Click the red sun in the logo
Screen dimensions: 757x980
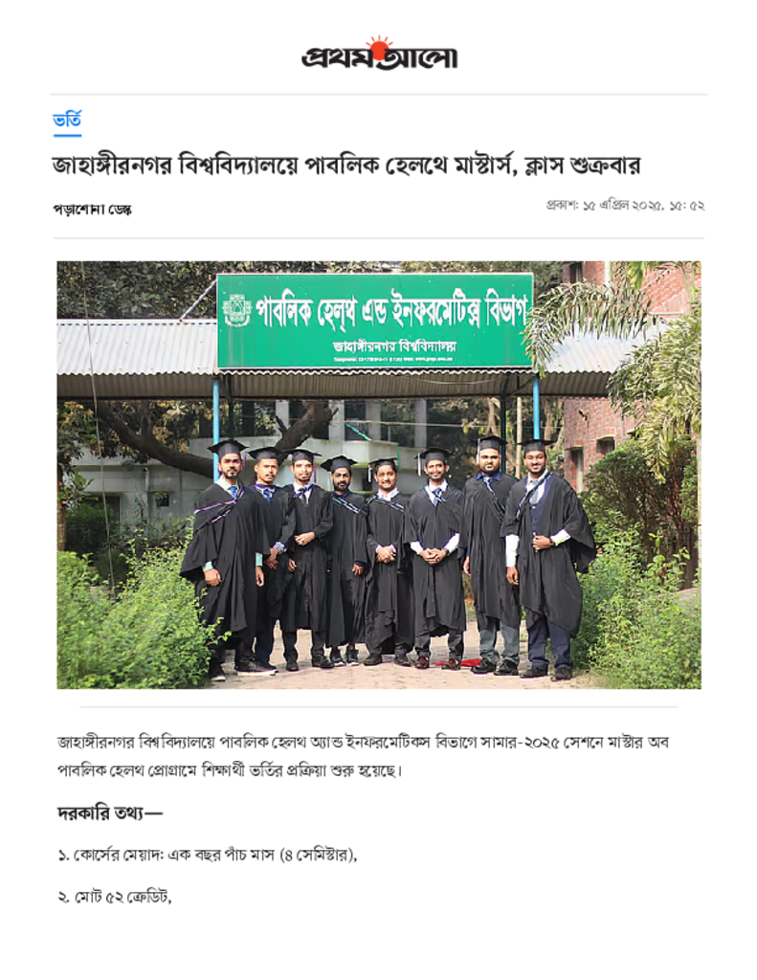coord(378,46)
